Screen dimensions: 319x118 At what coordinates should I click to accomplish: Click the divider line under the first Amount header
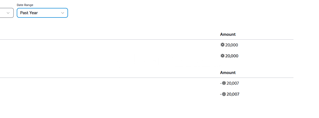coord(147,39)
